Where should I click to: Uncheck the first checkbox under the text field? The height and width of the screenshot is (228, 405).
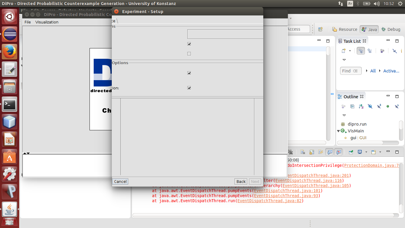pyautogui.click(x=189, y=44)
